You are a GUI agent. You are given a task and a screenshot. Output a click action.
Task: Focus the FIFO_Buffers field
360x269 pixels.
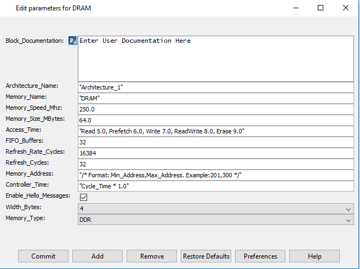click(216, 142)
